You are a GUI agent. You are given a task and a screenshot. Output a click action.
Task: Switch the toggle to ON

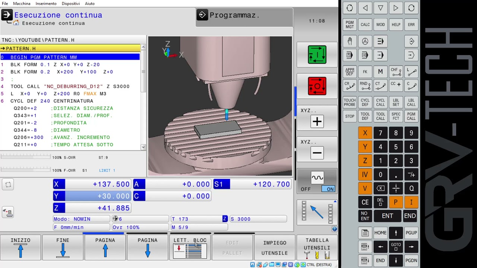329,189
